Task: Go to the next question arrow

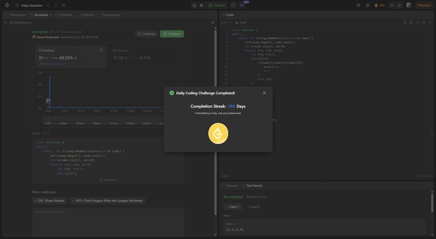Action: 56,5
